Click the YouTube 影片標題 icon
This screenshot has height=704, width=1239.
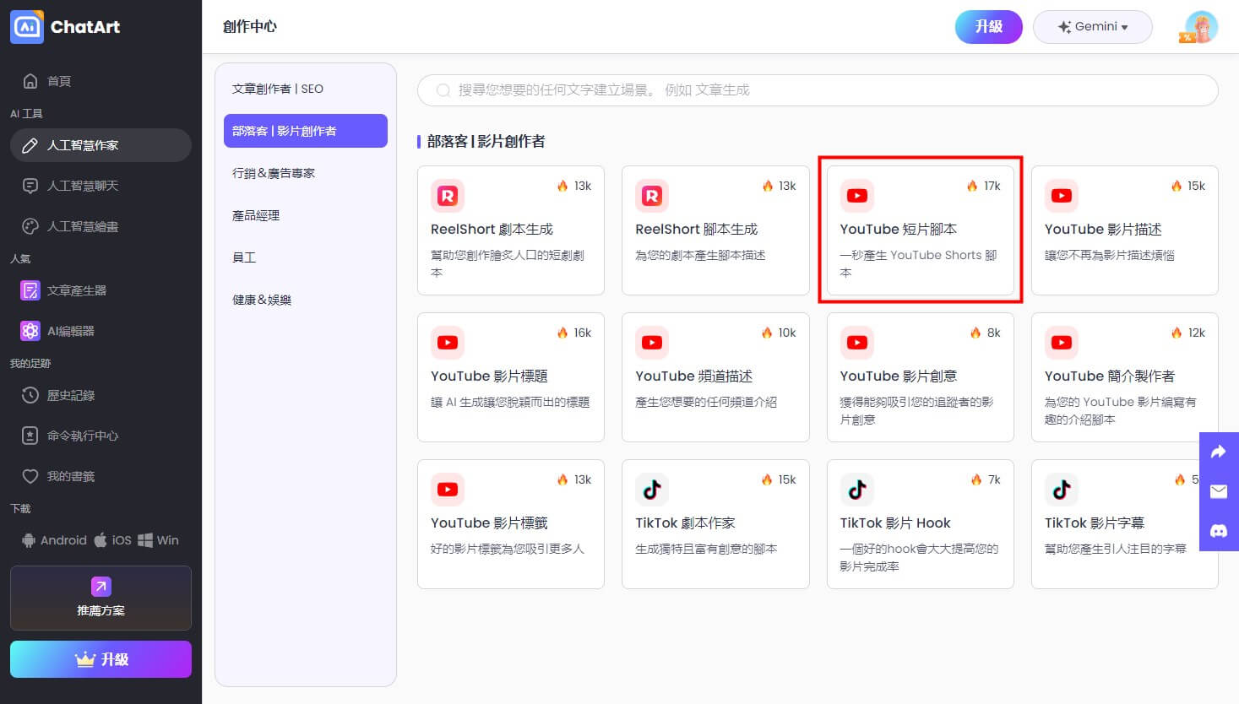448,343
